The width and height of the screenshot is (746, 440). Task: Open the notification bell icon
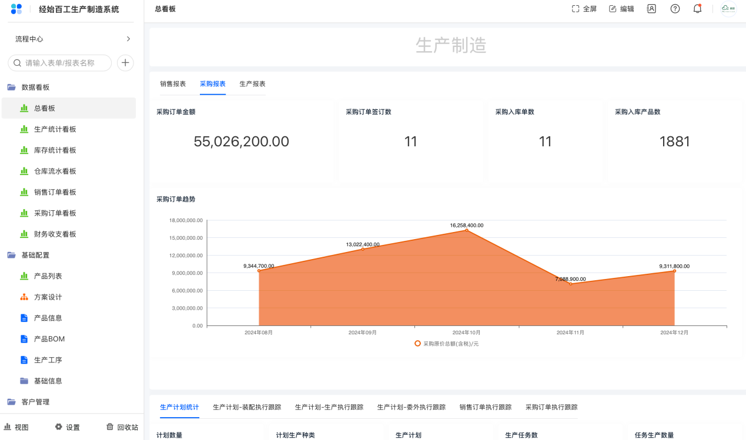(697, 9)
